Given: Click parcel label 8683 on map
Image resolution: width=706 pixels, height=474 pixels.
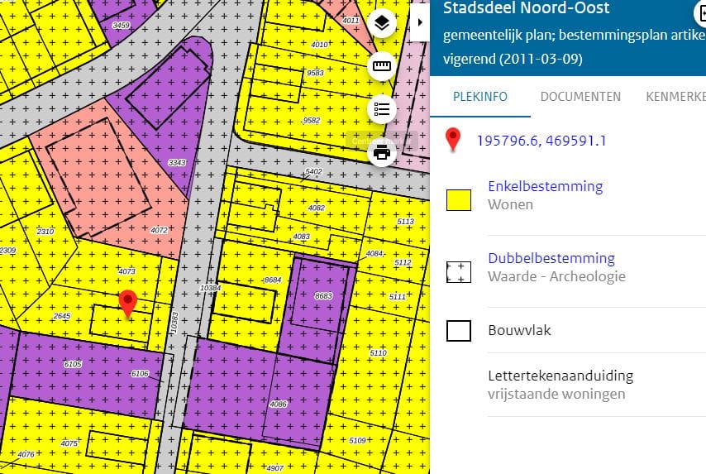Looking at the screenshot, I should 323,295.
